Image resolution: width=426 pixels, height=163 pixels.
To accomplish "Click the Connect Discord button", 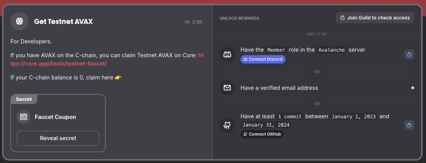I will [263, 59].
